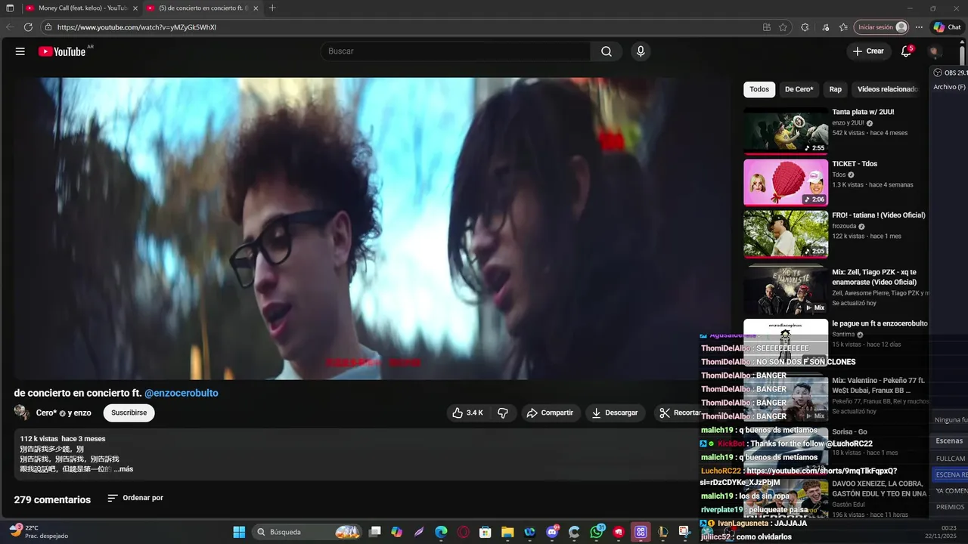This screenshot has width=968, height=544.
Task: Open the Cero* channel name link
Action: click(x=46, y=413)
